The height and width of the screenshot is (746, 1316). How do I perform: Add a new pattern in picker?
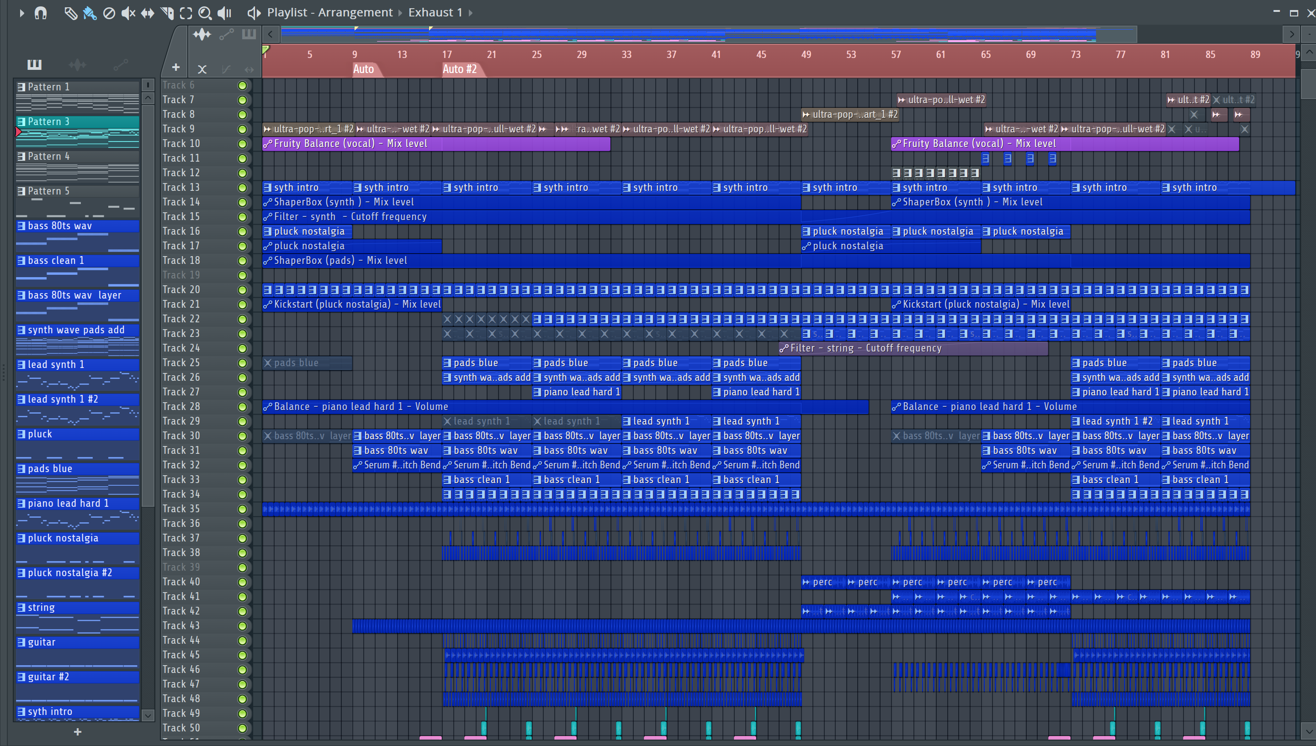point(77,732)
